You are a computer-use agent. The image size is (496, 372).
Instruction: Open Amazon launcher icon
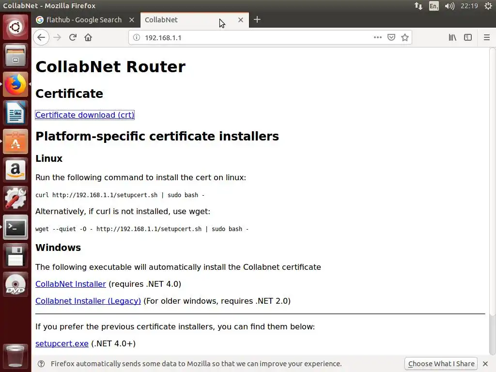(x=15, y=170)
